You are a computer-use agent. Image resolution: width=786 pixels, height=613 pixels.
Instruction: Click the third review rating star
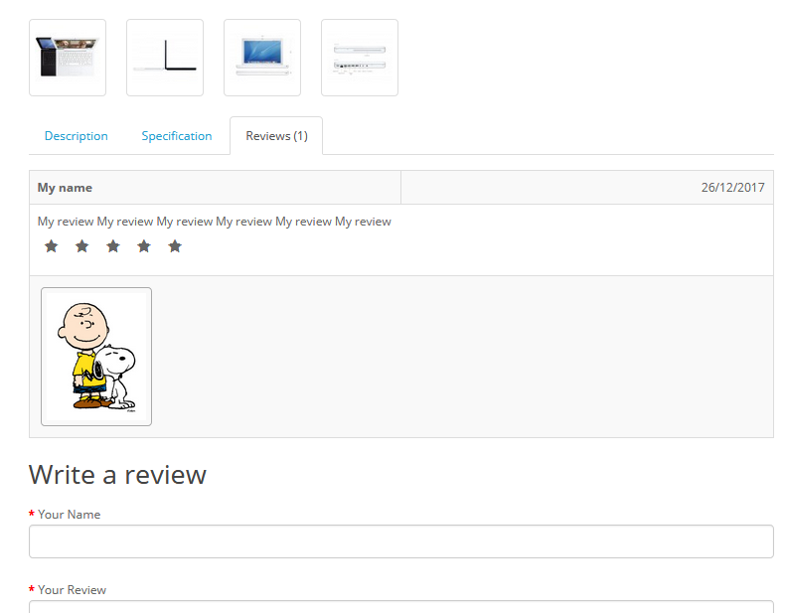pyautogui.click(x=113, y=246)
